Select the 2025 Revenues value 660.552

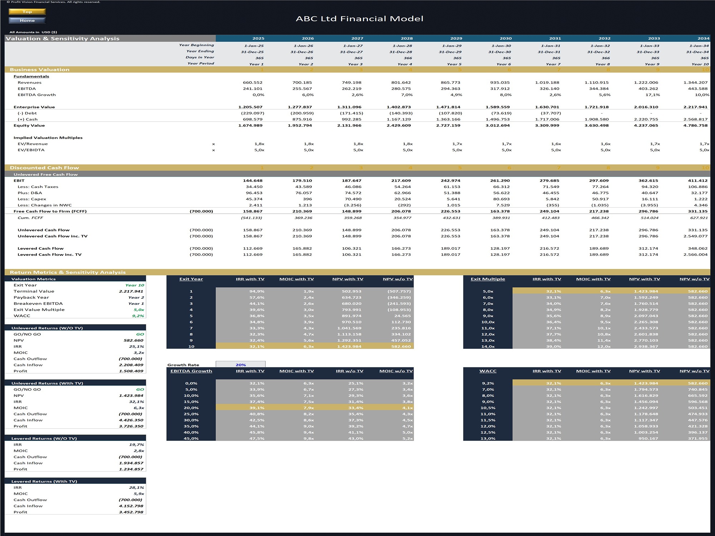click(252, 82)
